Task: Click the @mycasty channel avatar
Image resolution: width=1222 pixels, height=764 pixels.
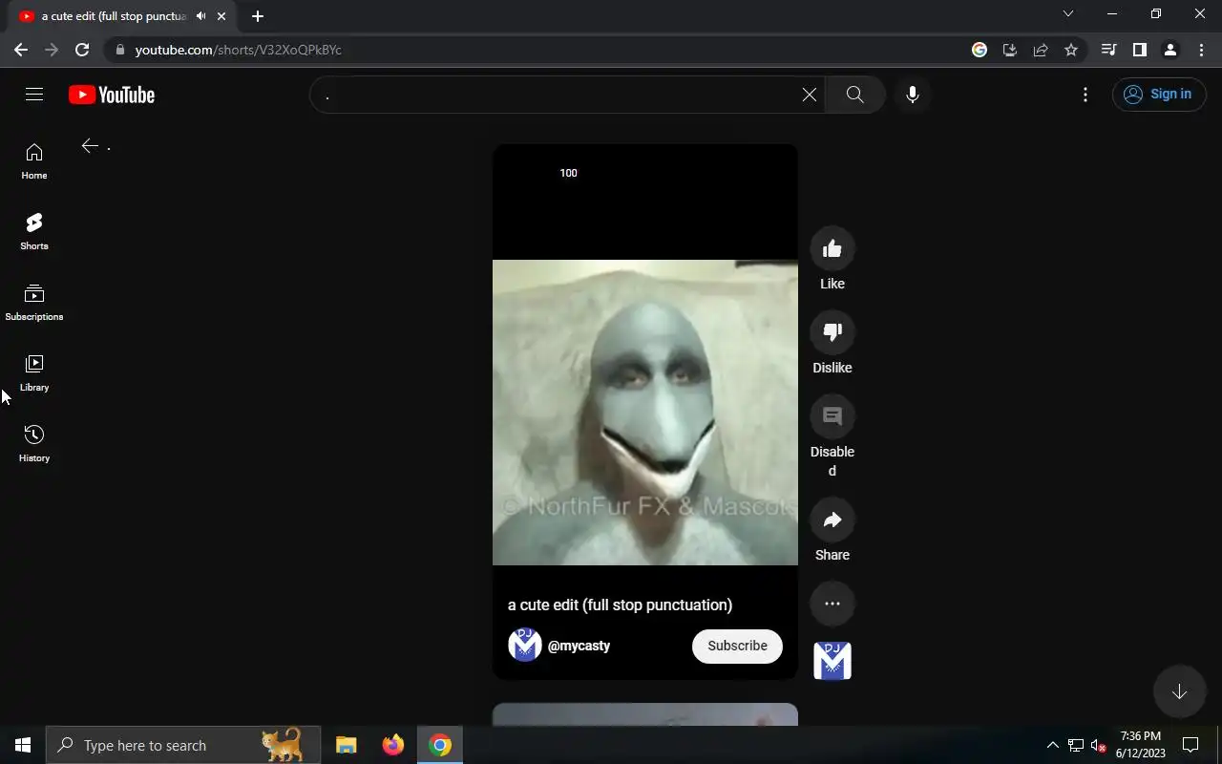Action: pos(525,646)
